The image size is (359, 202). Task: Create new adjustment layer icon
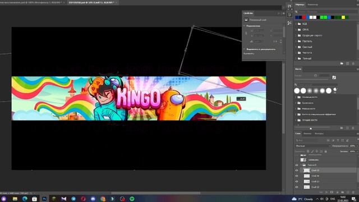point(337,192)
